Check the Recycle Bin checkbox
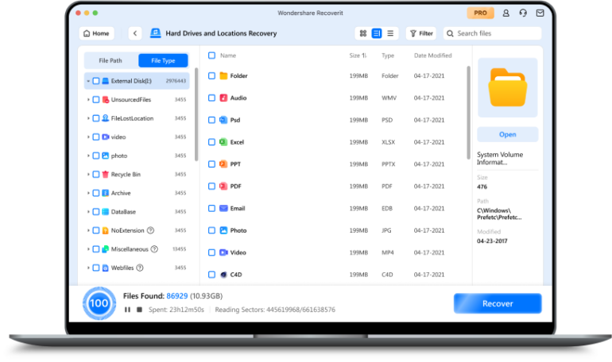This screenshot has height=362, width=612. click(95, 174)
